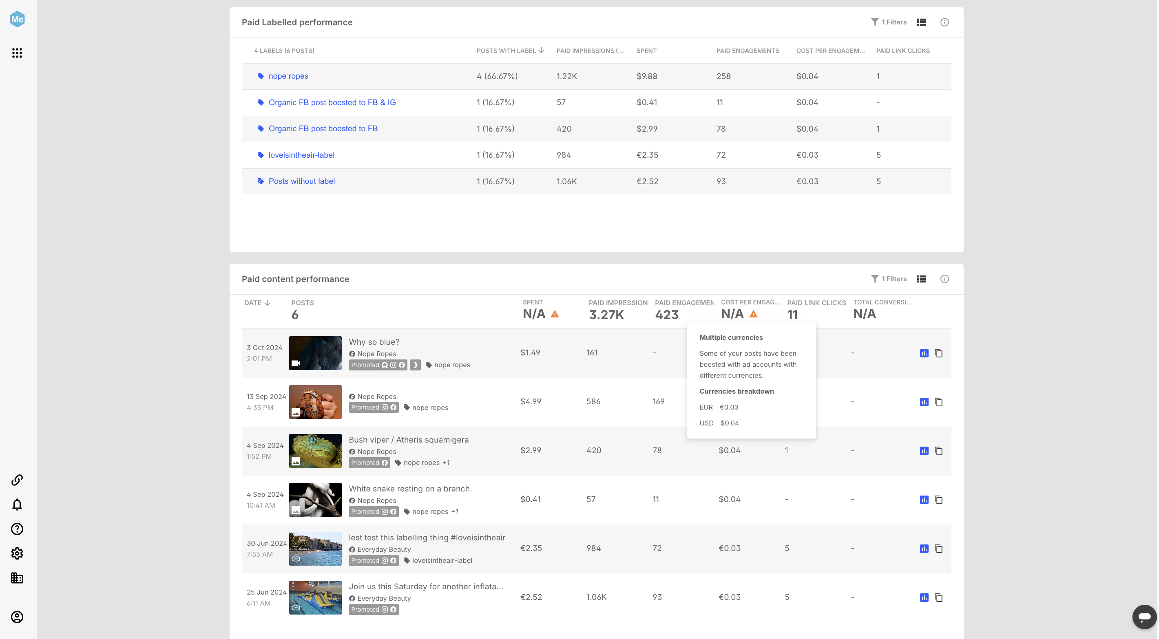
Task: Click the Promoted badge on Why so blue? post
Action: [x=378, y=365]
